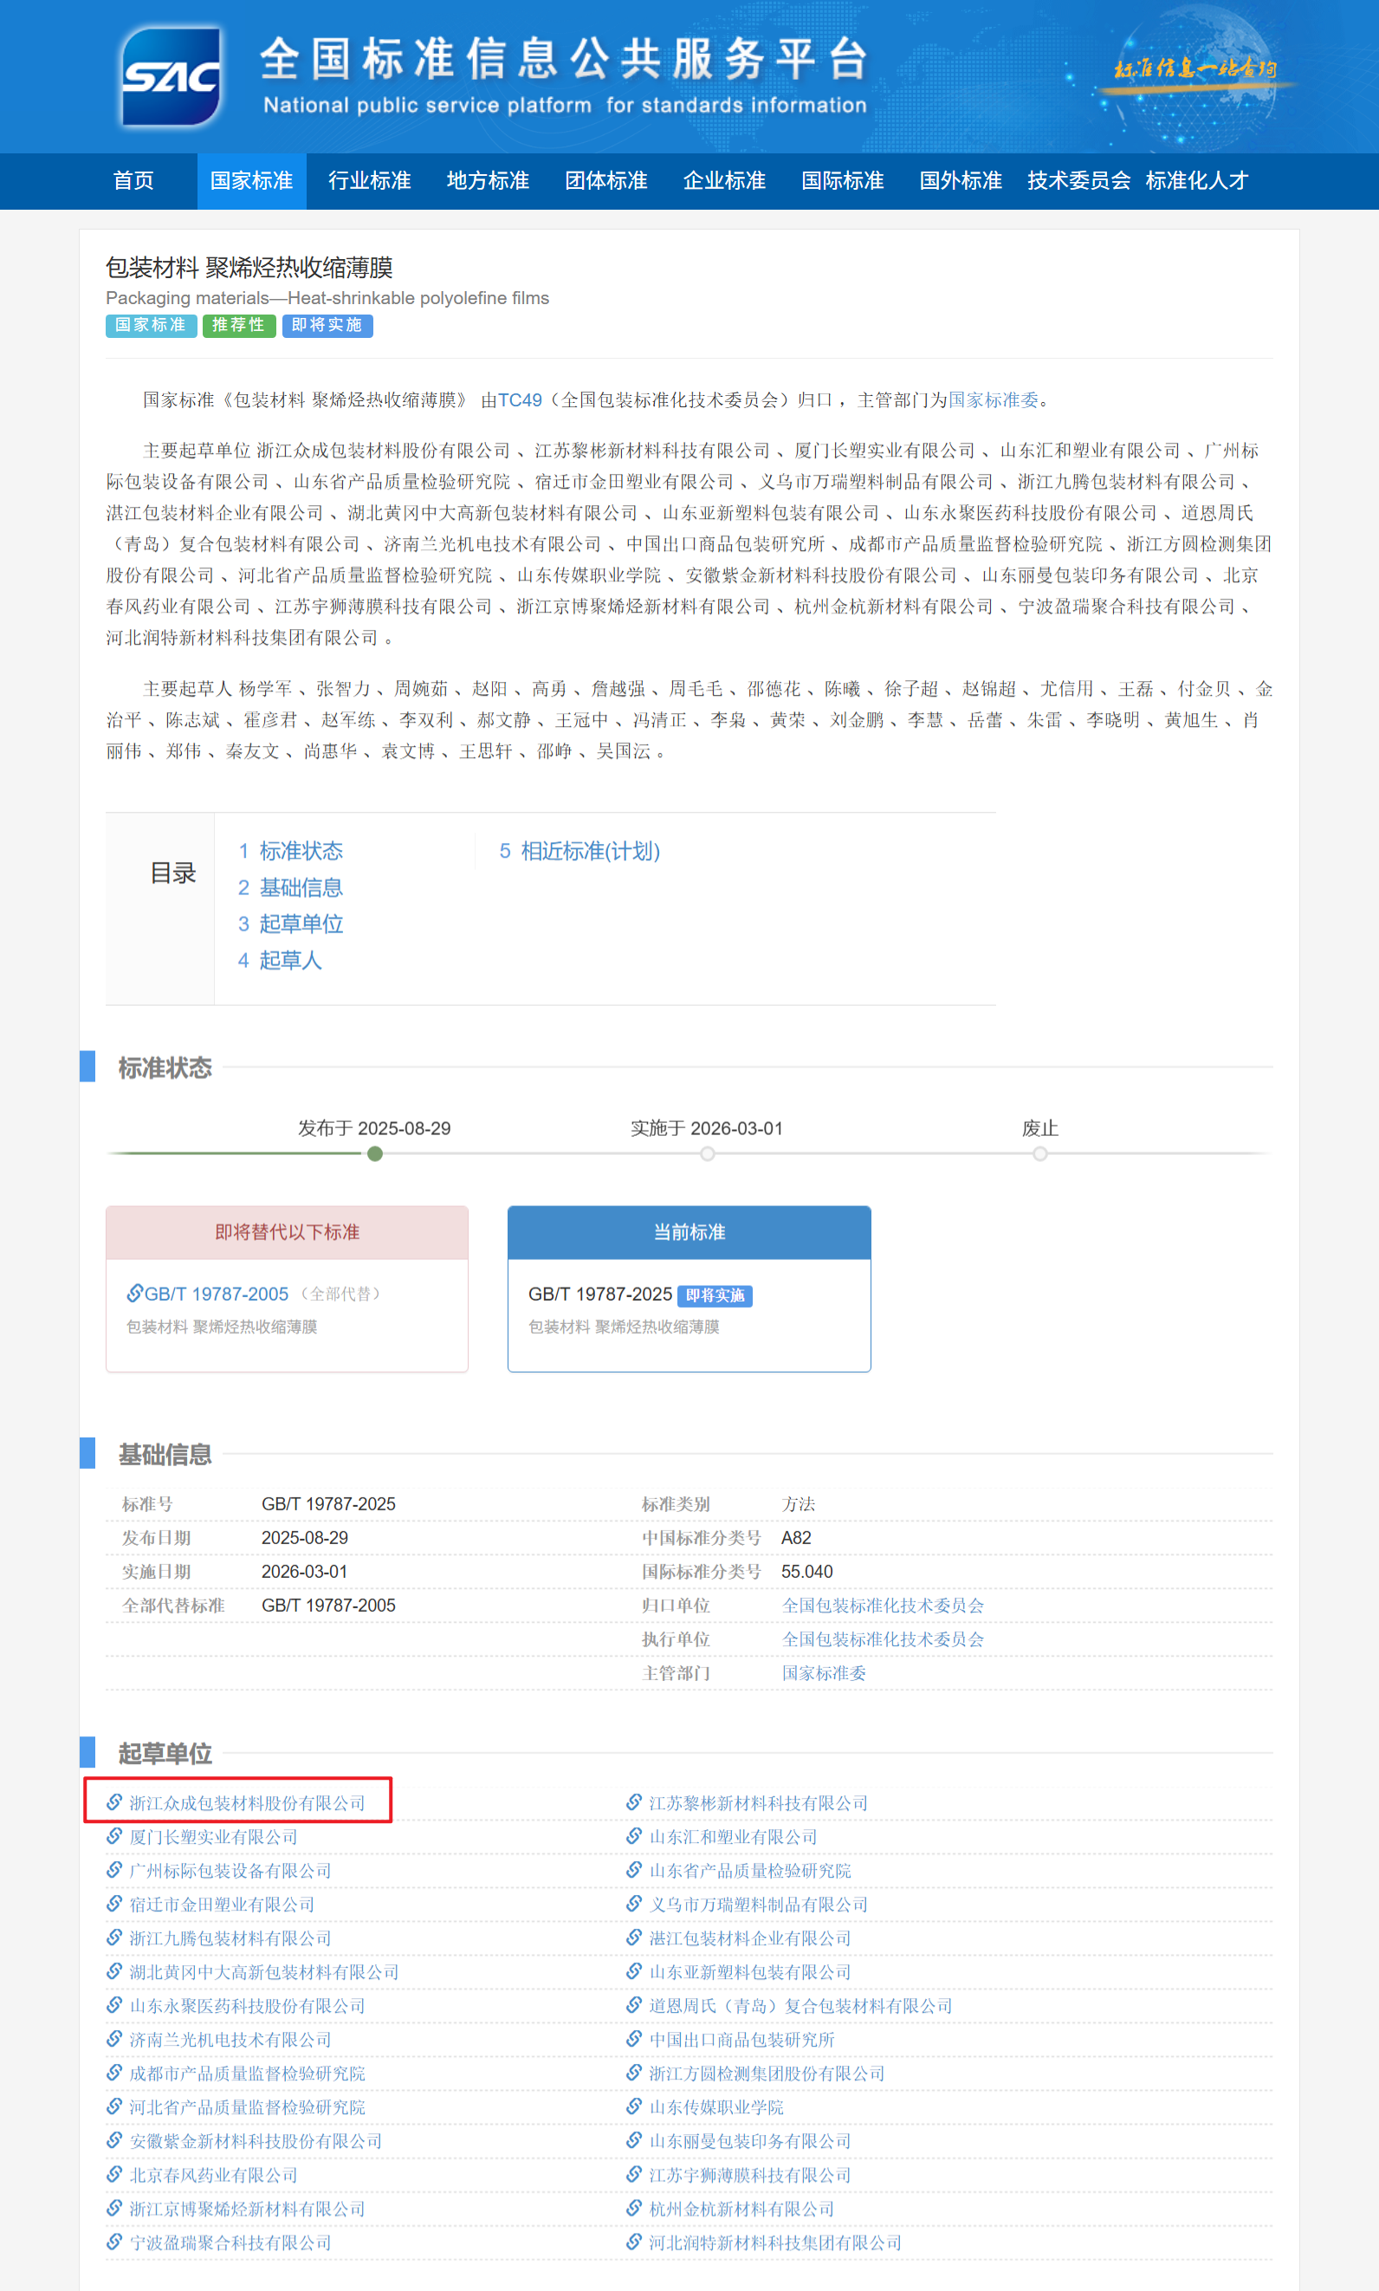This screenshot has height=2291, width=1379.
Task: Go to 行业标准 in the nav bar
Action: (369, 180)
